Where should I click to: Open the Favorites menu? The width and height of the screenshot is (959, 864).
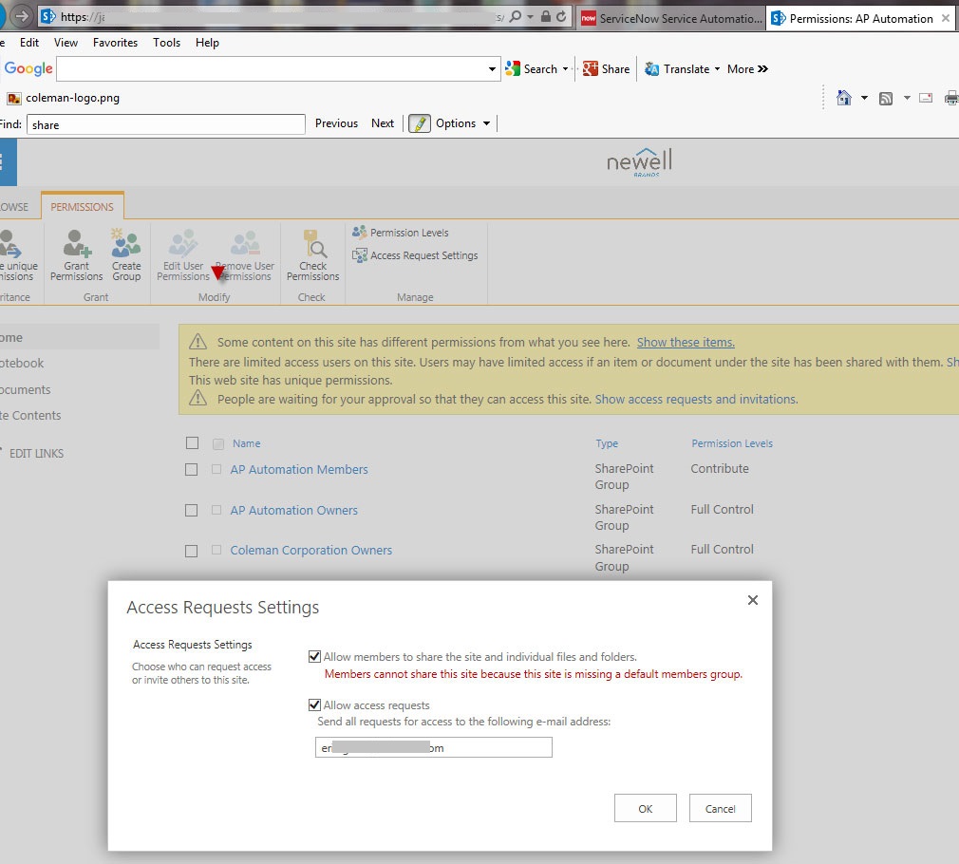tap(115, 43)
